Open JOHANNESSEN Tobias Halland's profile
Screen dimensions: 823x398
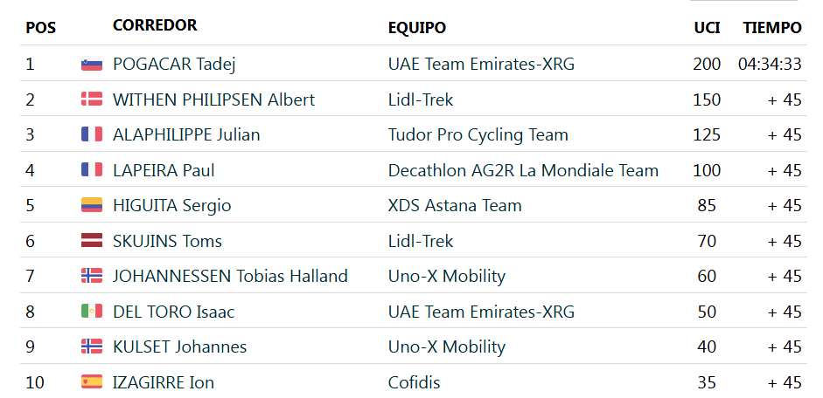[x=230, y=276]
